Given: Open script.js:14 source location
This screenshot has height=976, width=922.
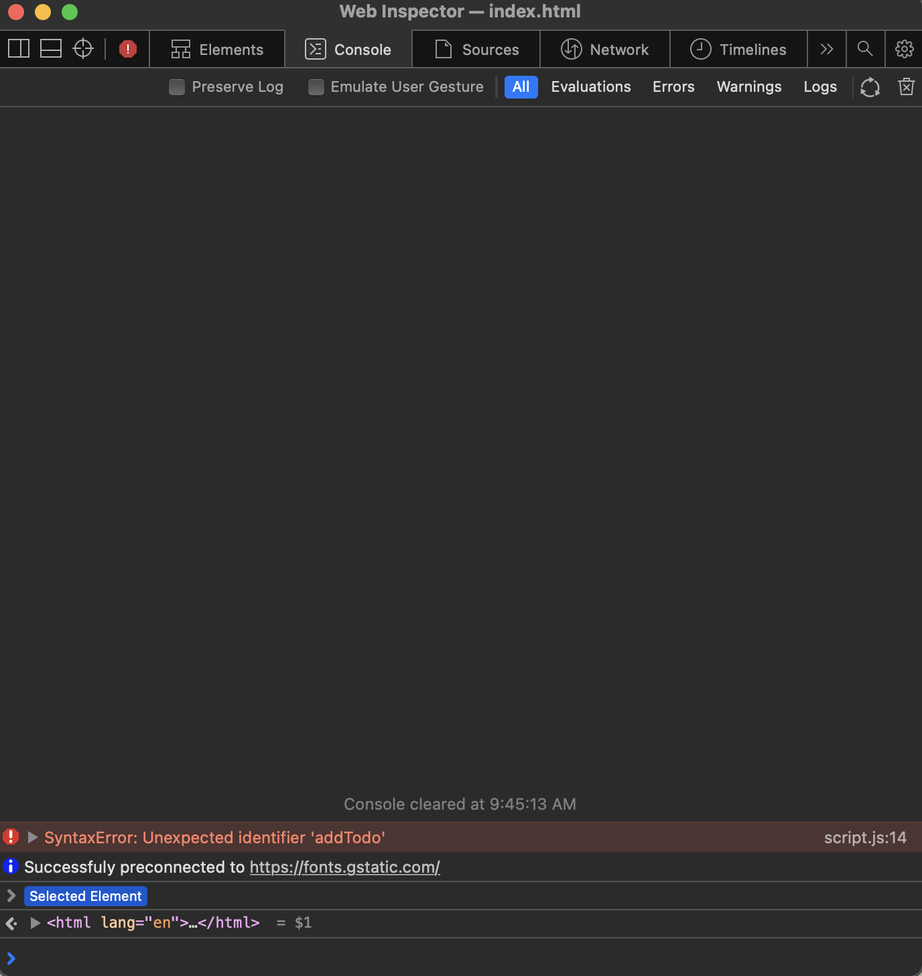Looking at the screenshot, I should tap(865, 838).
